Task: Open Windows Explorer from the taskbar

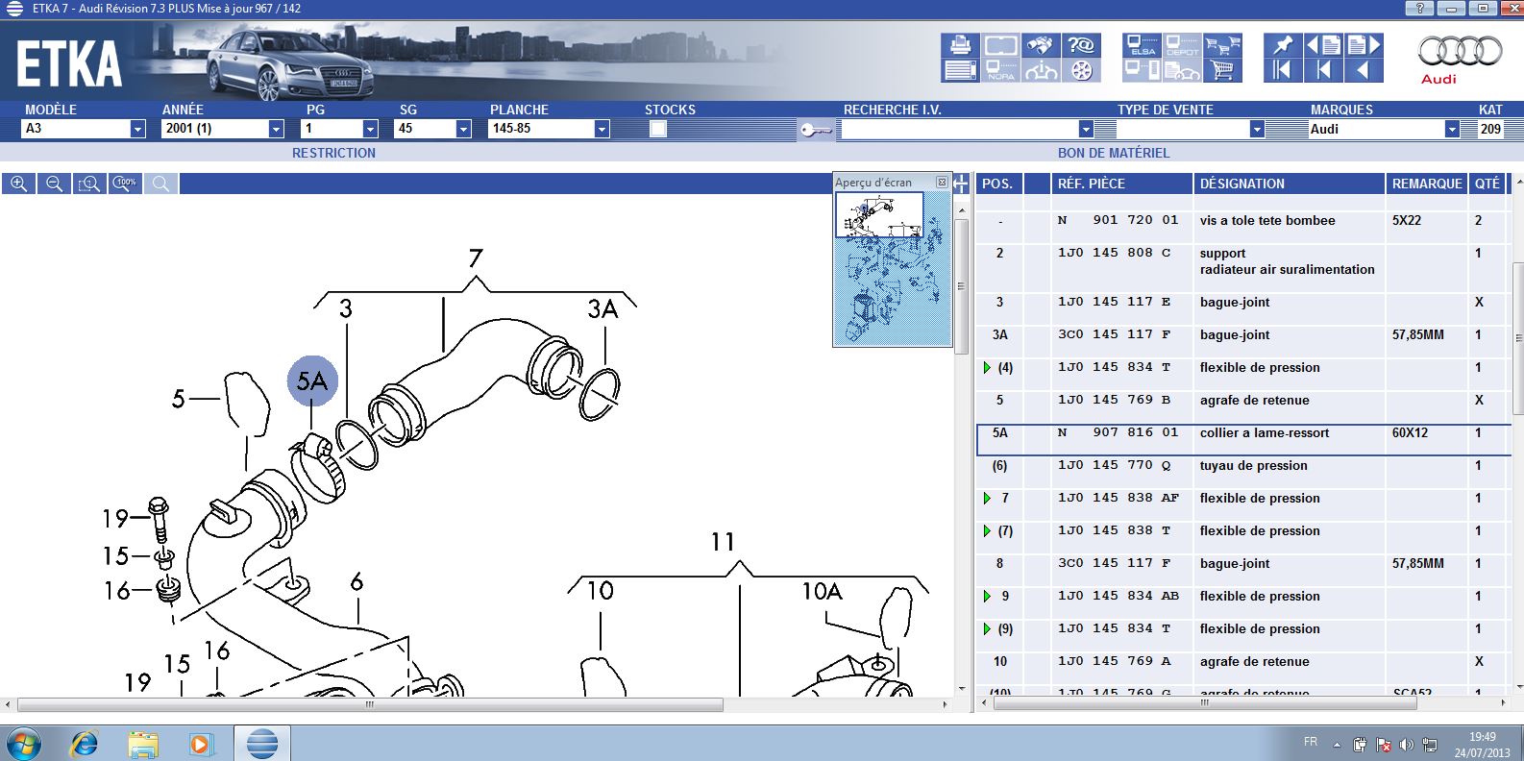Action: 143,744
